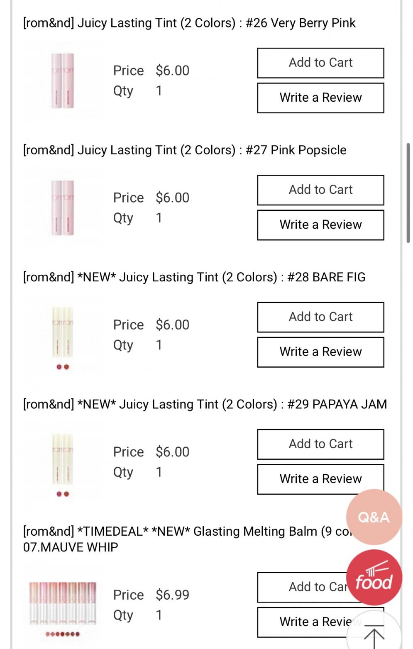Add #28 BARE FIG tint to cart
This screenshot has width=413, height=649.
[320, 317]
